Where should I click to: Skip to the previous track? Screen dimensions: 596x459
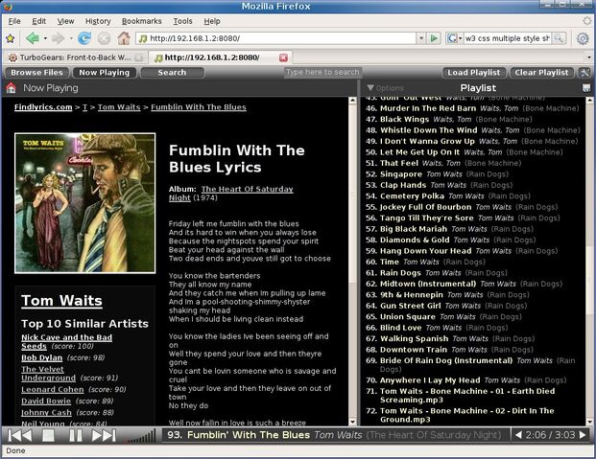point(20,435)
